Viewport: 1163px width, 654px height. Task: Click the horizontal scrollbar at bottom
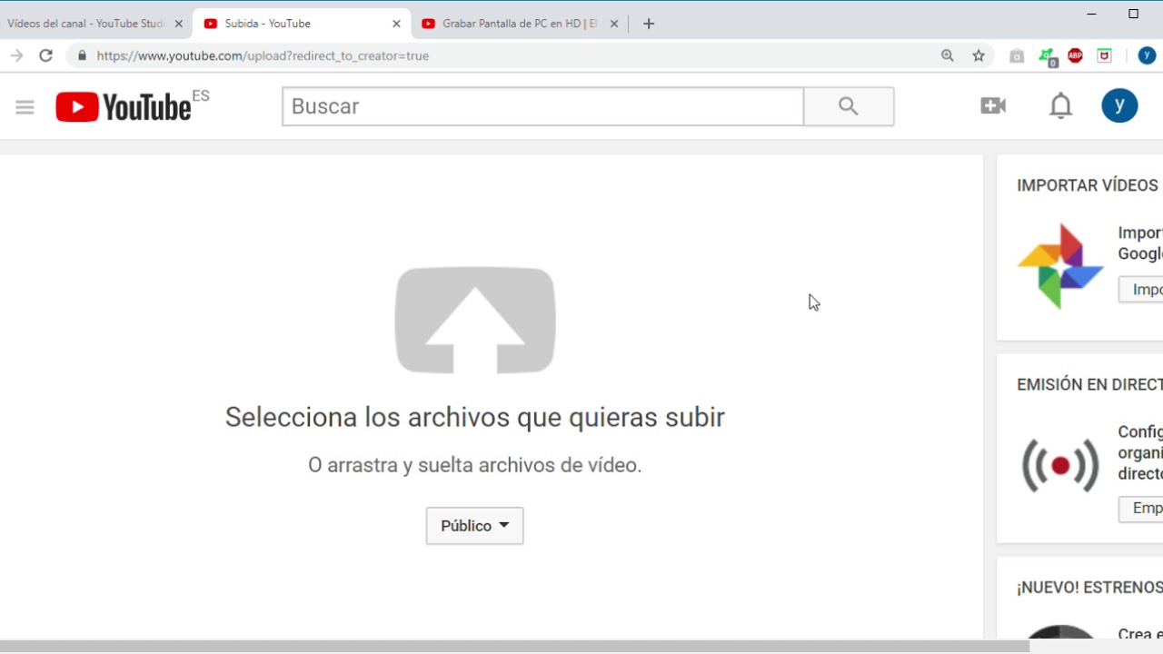point(514,647)
